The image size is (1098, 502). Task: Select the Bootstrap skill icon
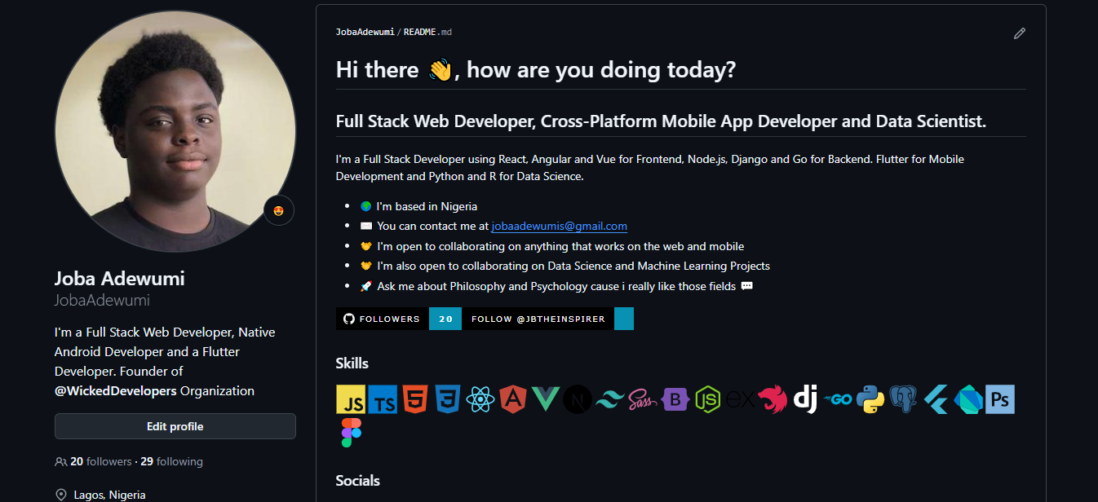pyautogui.click(x=675, y=399)
